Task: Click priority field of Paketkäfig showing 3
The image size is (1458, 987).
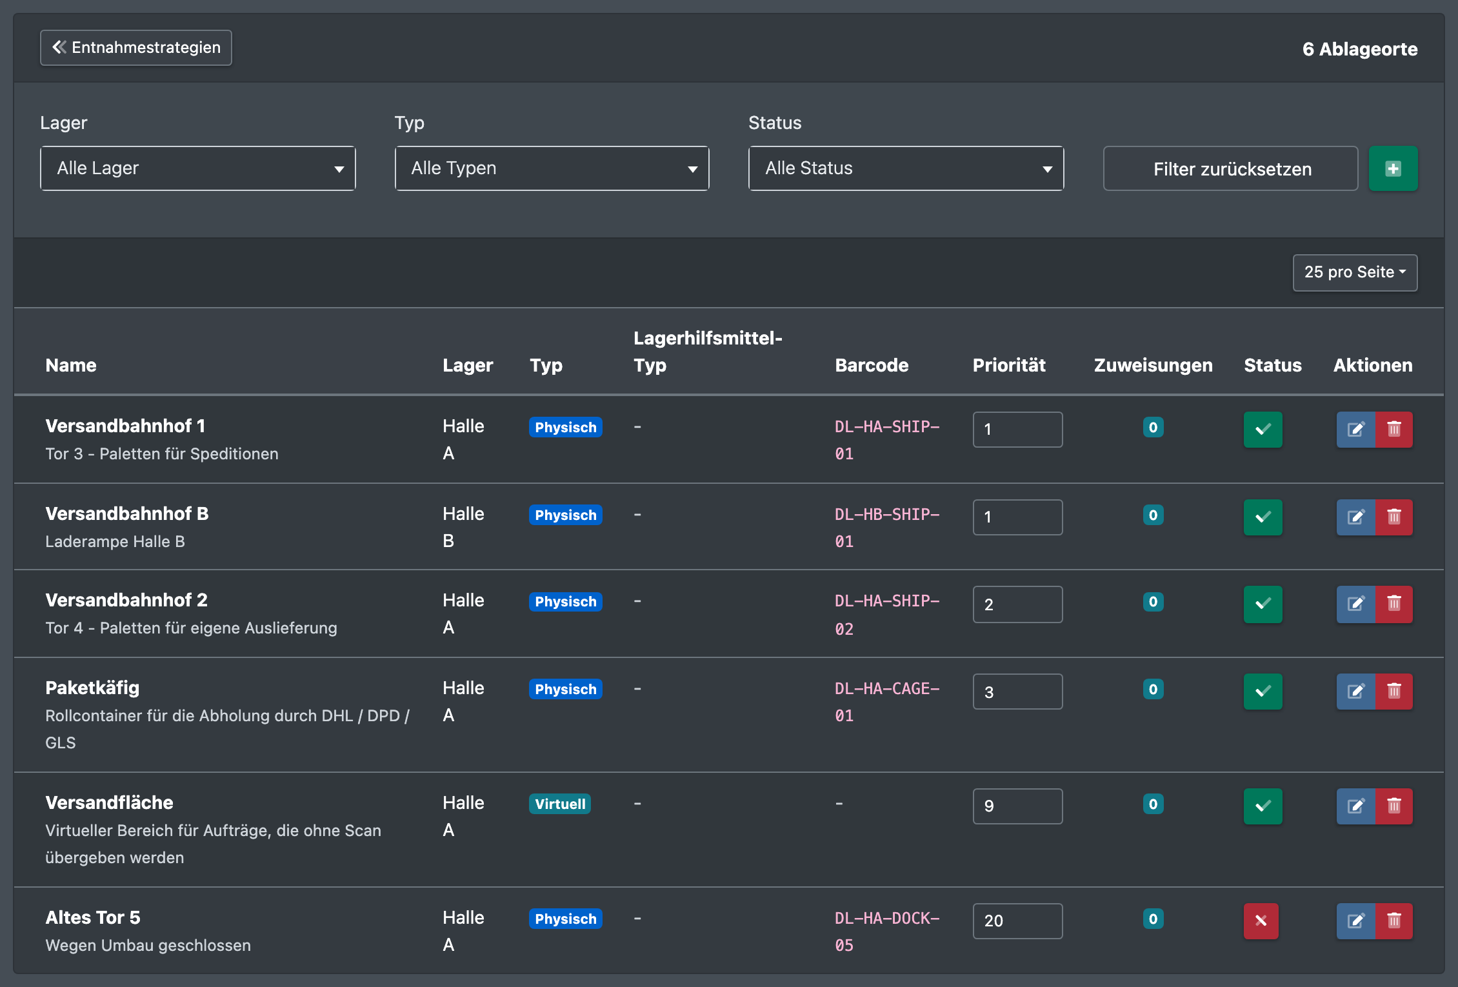Action: point(1018,692)
